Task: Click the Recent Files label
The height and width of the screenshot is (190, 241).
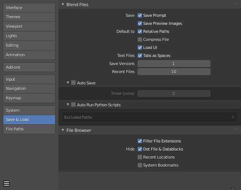Action: 123,72
